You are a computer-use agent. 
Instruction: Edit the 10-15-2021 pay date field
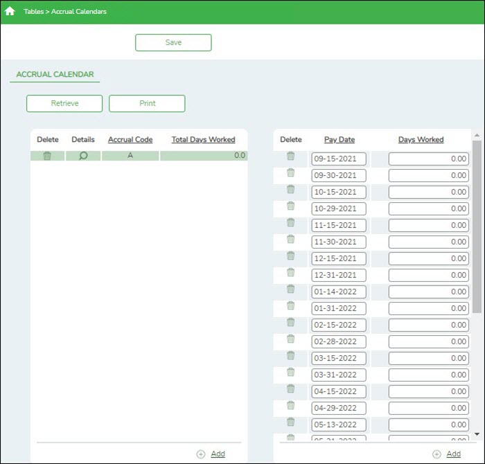[339, 192]
